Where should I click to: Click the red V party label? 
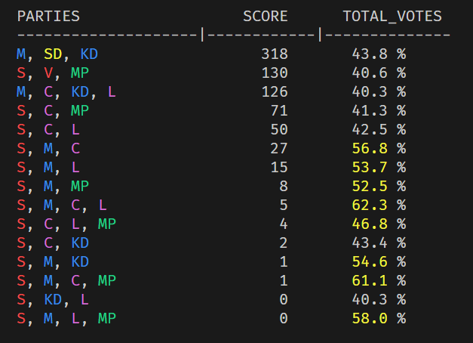click(x=48, y=73)
